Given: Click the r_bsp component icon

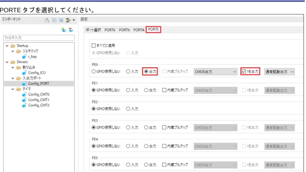Looking at the screenshot, I should [x=24, y=57].
